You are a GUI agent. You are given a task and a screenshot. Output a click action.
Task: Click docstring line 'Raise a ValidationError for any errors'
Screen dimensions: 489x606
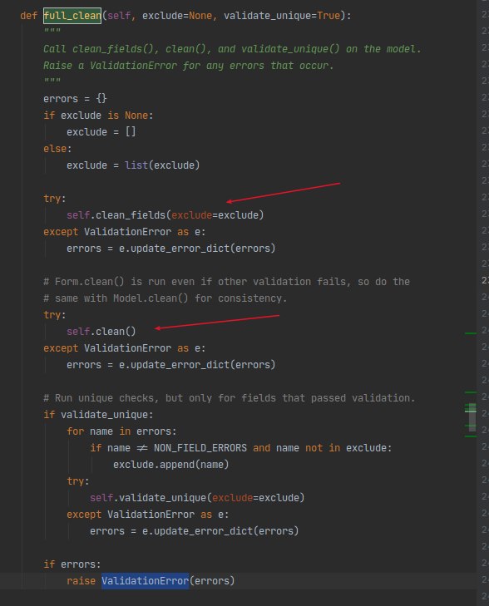[x=188, y=66]
